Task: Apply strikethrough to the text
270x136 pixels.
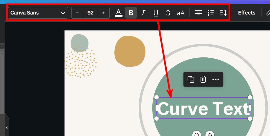Action: click(x=168, y=13)
